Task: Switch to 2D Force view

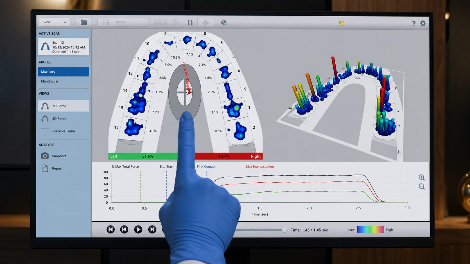Action: 64,106
